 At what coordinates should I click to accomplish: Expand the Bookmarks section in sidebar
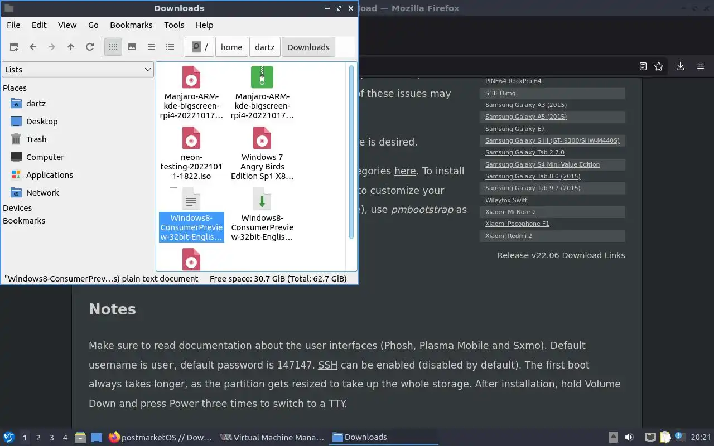click(24, 221)
